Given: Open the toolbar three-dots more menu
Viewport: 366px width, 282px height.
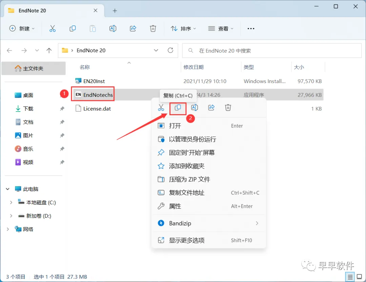Looking at the screenshot, I should [251, 28].
